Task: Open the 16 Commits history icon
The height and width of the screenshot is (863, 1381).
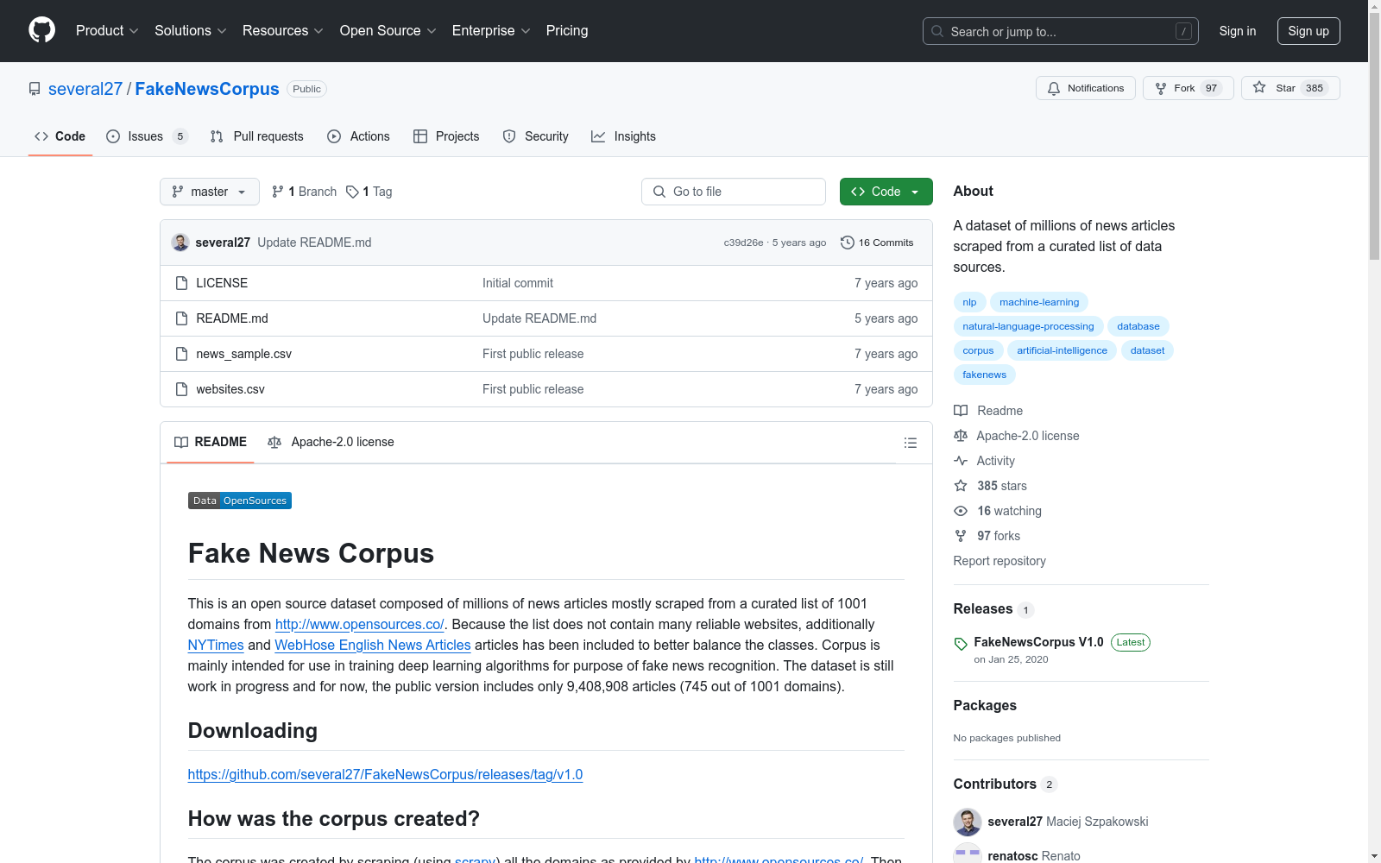Action: [x=847, y=243]
